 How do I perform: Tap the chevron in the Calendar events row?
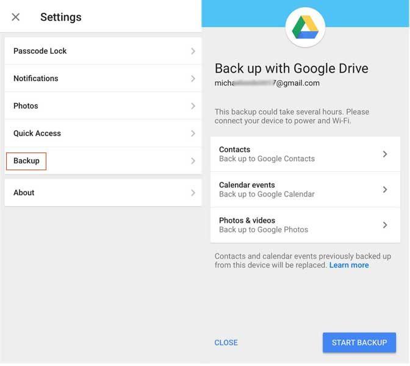click(x=385, y=190)
